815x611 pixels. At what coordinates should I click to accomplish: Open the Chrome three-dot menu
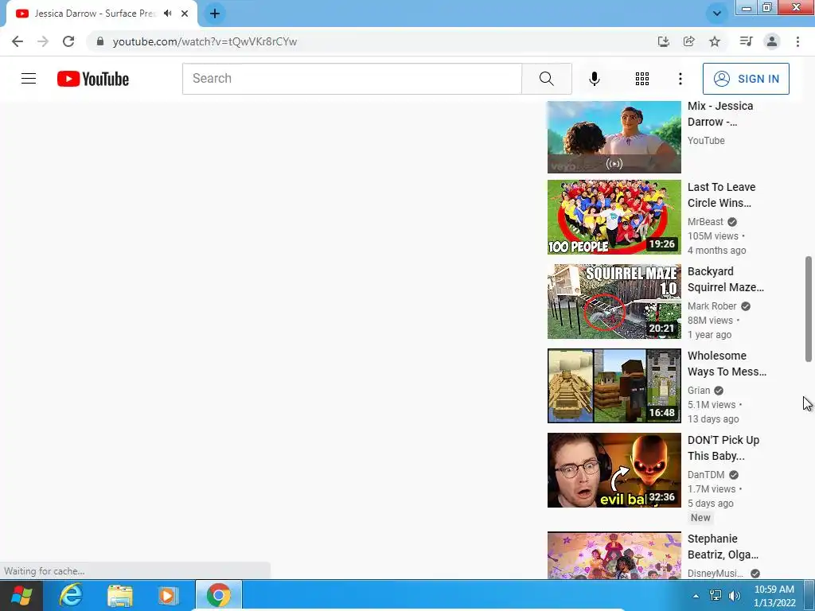pos(797,41)
